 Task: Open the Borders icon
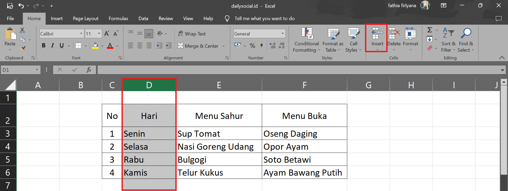[78, 46]
